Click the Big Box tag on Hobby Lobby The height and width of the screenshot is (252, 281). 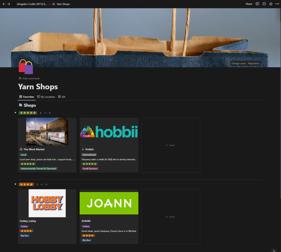pos(25,236)
